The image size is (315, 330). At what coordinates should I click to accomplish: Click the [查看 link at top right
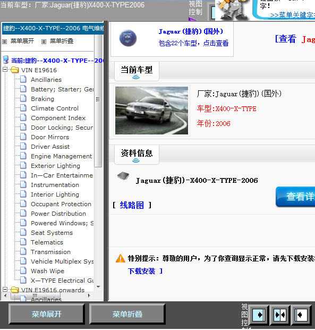(286, 39)
